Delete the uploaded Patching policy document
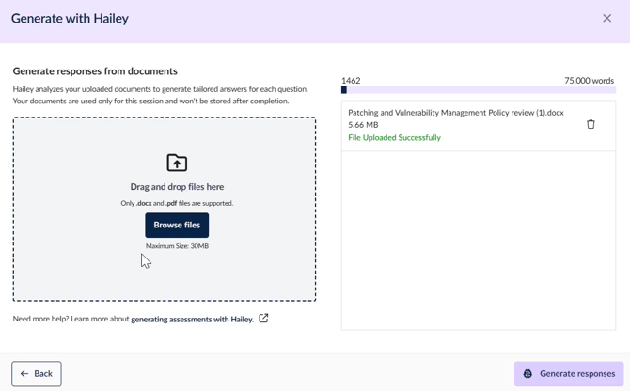 pos(591,124)
